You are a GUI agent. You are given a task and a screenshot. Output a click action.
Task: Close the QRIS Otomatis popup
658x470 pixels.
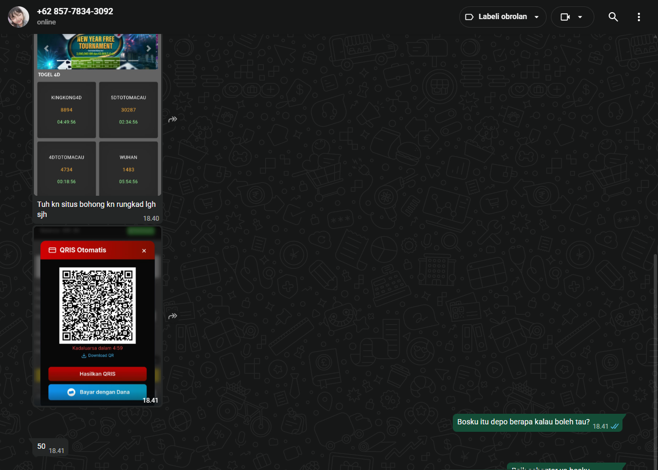[x=144, y=251]
